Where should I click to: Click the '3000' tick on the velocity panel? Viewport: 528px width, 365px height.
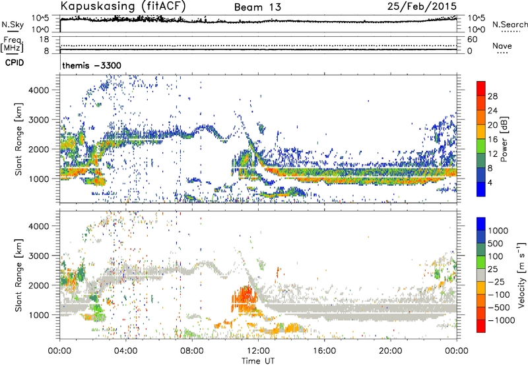pos(39,256)
